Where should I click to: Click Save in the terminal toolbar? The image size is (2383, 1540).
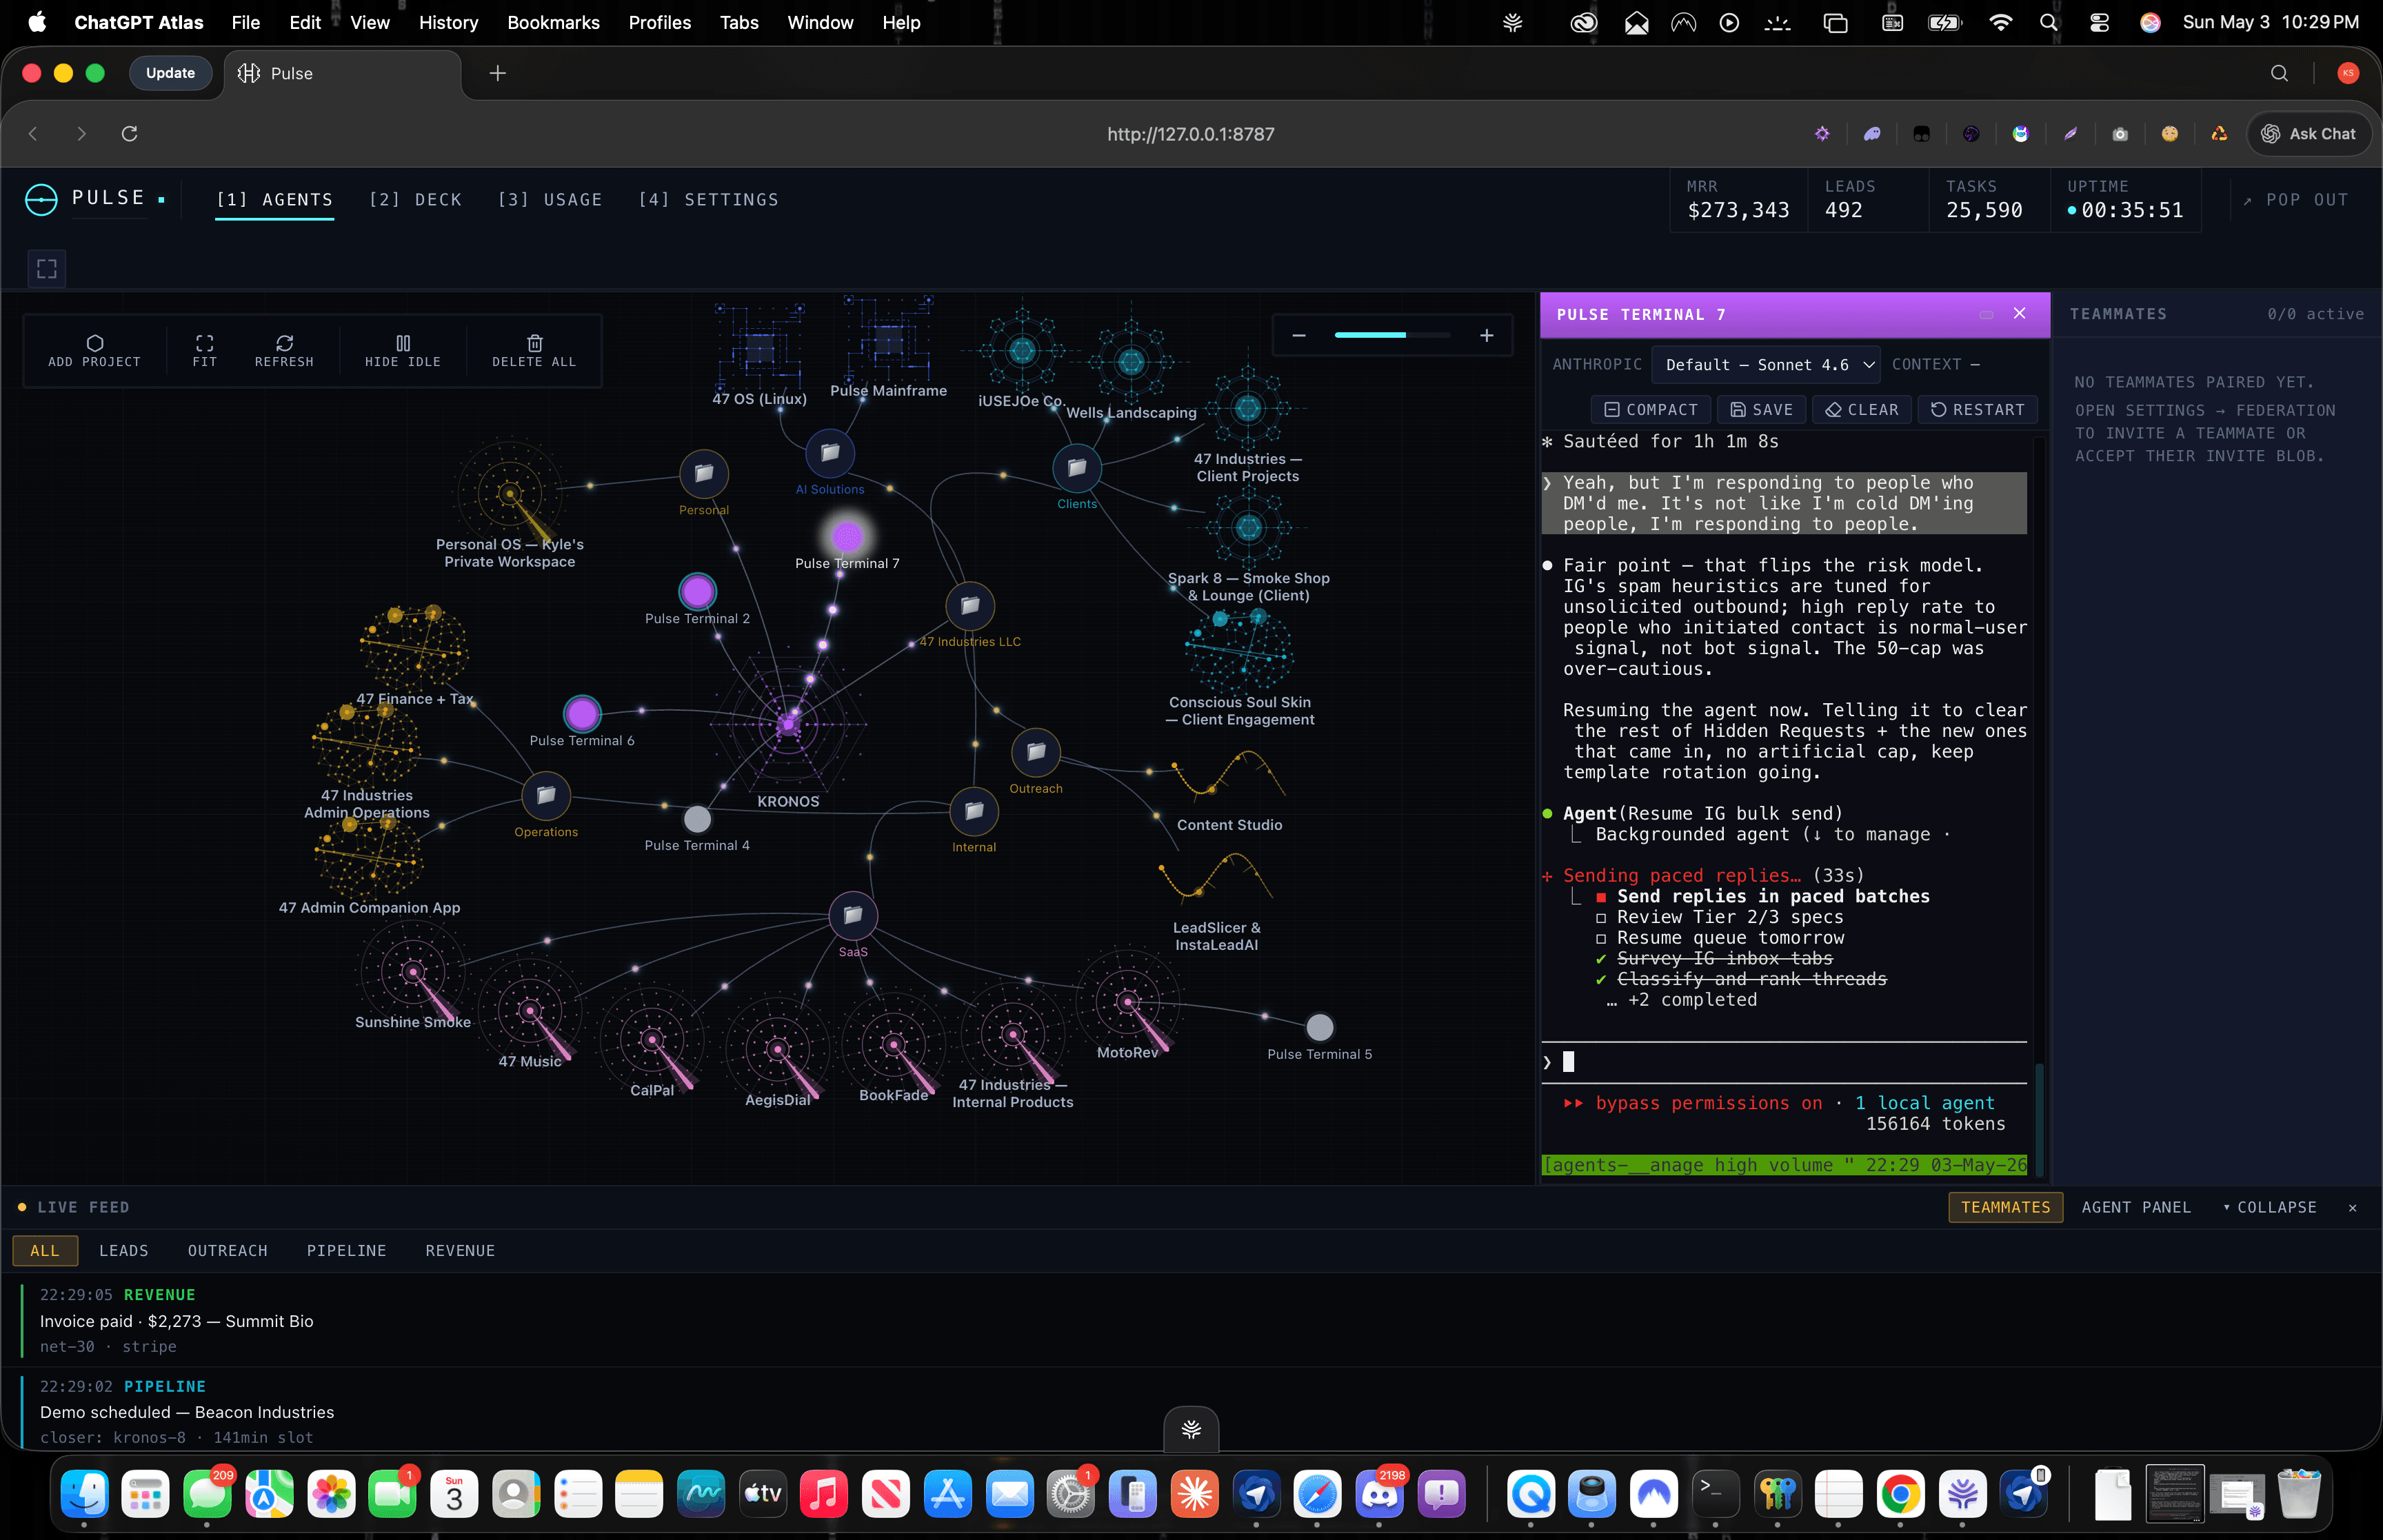[x=1762, y=410]
